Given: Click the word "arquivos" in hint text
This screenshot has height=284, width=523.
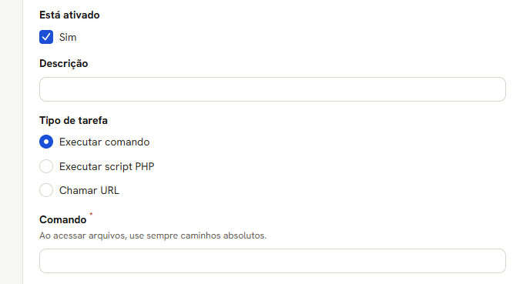Looking at the screenshot, I should click(x=107, y=236).
